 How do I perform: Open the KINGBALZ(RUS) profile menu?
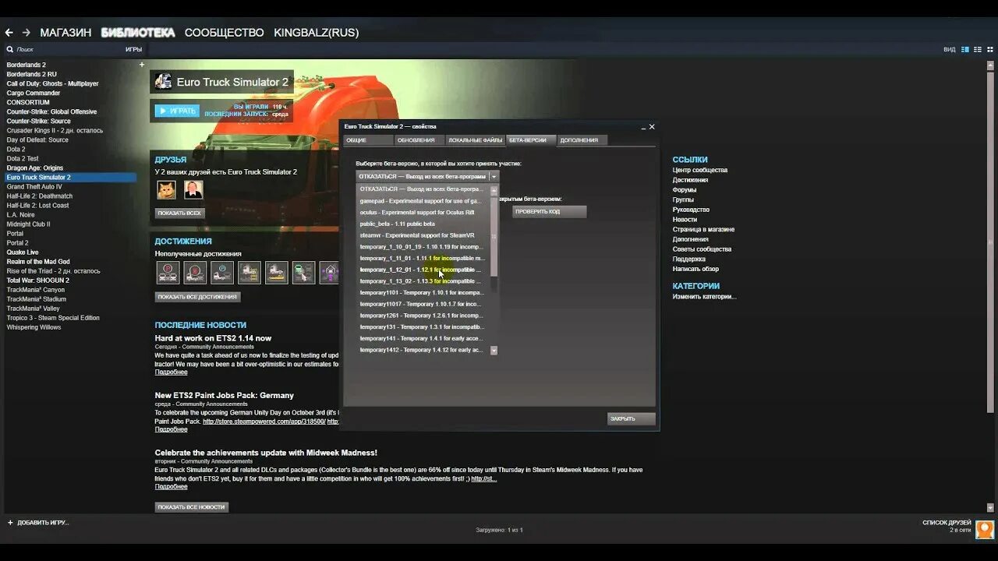pyautogui.click(x=316, y=33)
